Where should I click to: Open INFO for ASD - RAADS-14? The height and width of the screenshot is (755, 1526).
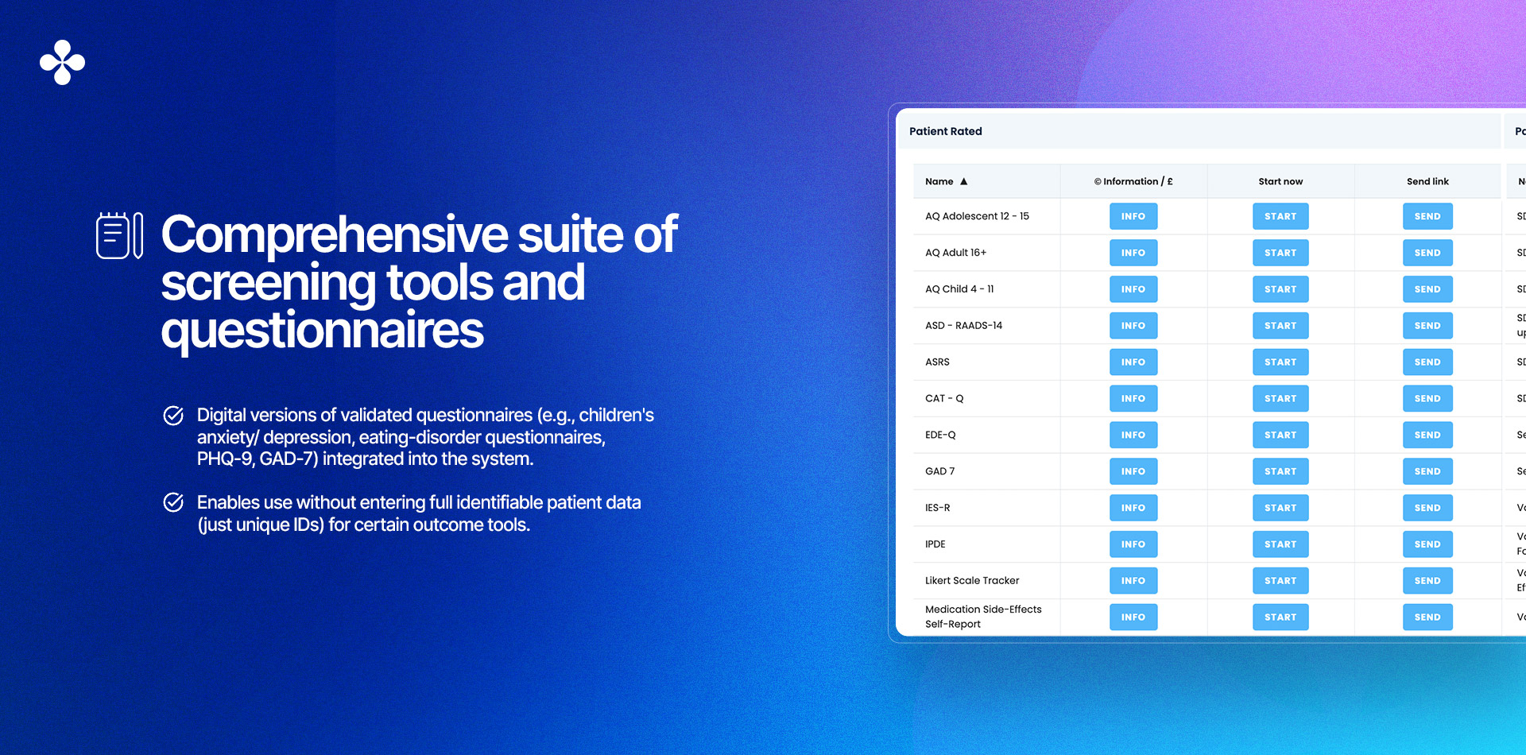coord(1133,326)
